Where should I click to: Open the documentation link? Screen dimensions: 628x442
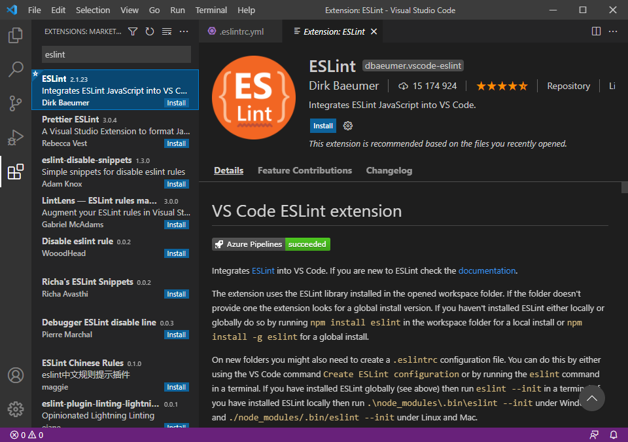(x=487, y=270)
